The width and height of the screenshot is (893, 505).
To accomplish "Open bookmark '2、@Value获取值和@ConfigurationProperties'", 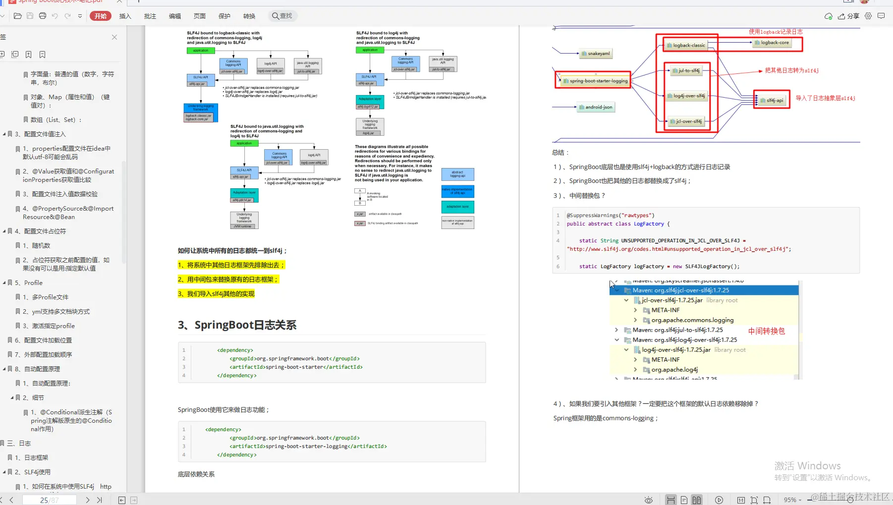I will [68, 175].
